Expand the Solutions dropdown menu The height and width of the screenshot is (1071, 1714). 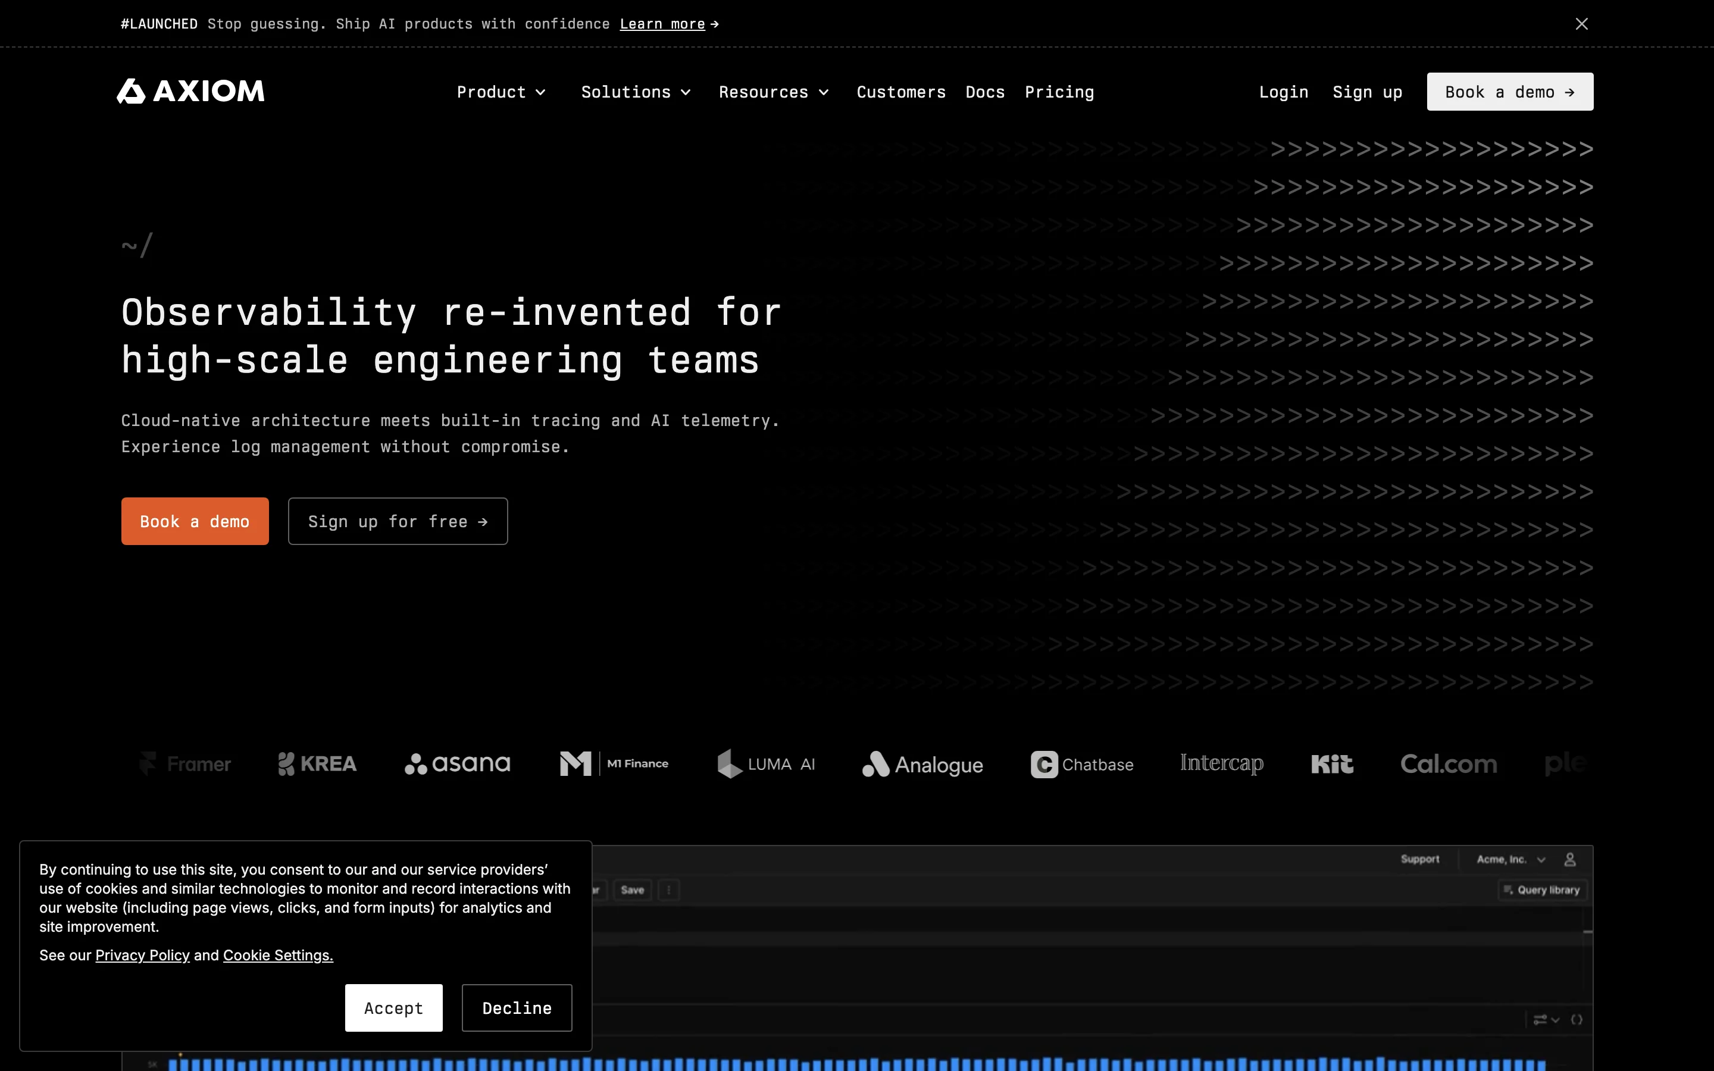636,92
